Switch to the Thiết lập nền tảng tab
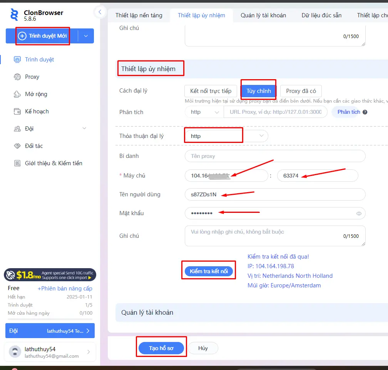The image size is (388, 370). [x=139, y=15]
